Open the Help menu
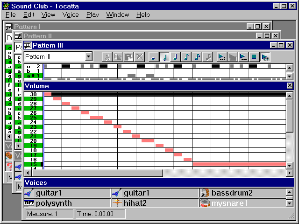Screen dimensions: 299x224 (x=143, y=14)
